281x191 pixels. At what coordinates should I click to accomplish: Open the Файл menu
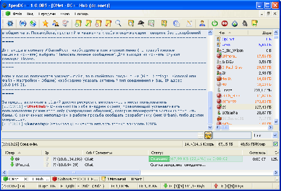(x=17, y=14)
